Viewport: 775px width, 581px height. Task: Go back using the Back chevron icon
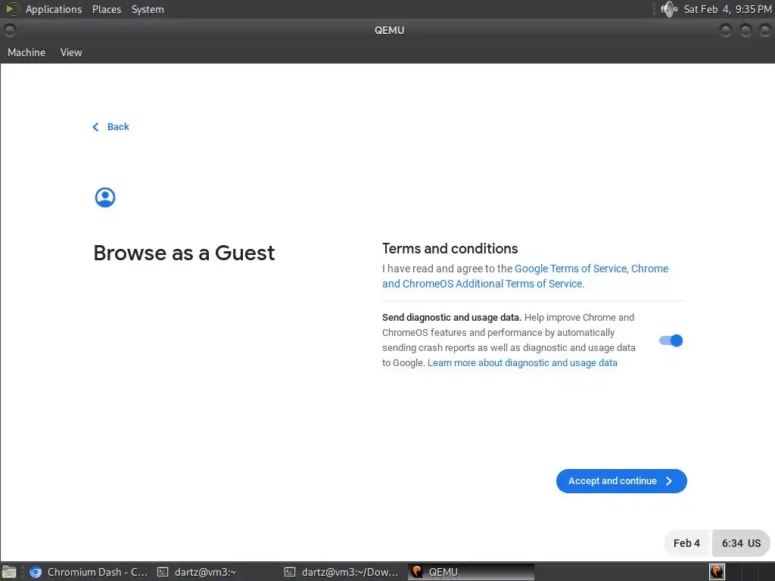point(95,127)
